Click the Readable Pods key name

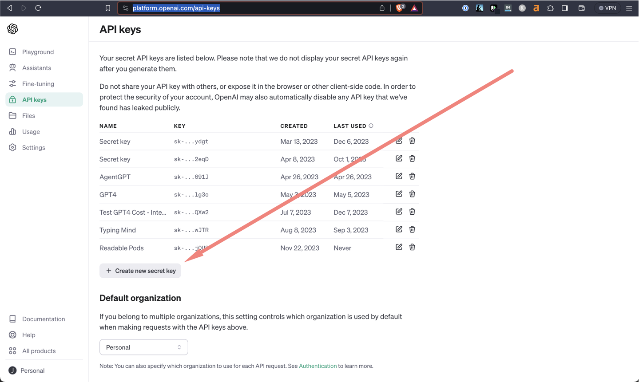click(122, 248)
